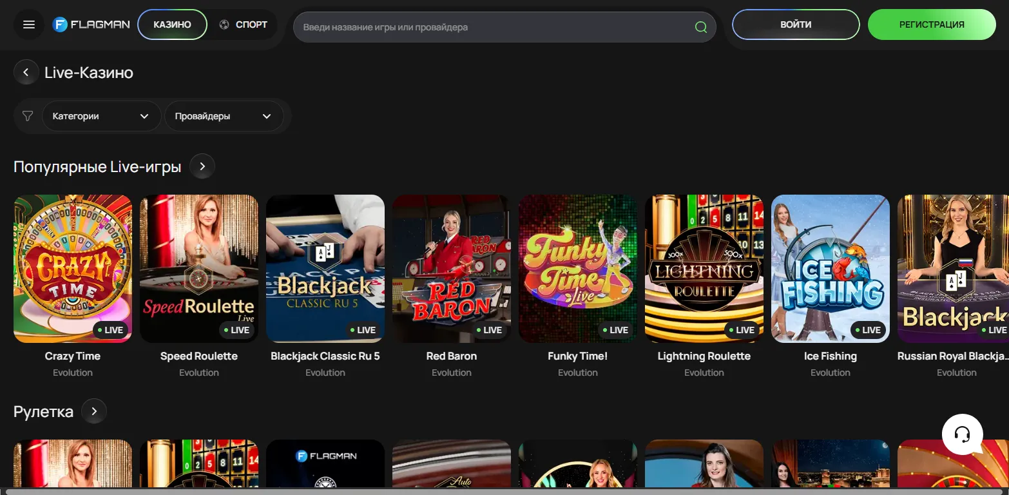Switch to the Казино tab
The image size is (1009, 495).
172,24
